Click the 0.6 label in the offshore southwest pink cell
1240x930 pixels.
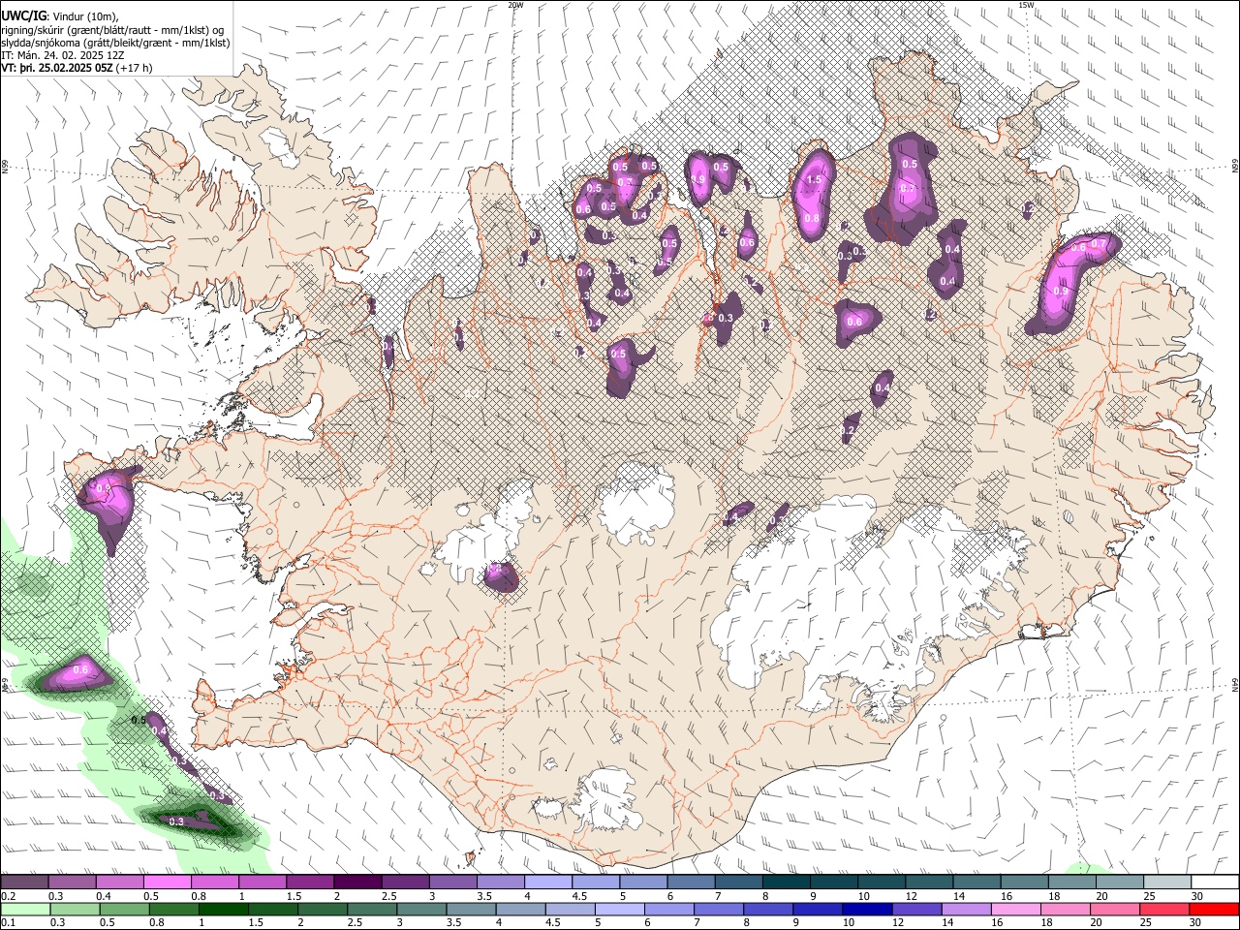coord(81,669)
